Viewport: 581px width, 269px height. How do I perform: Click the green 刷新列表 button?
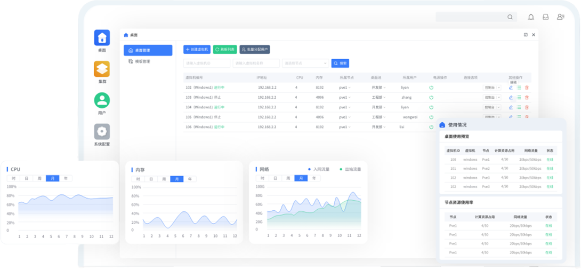225,49
